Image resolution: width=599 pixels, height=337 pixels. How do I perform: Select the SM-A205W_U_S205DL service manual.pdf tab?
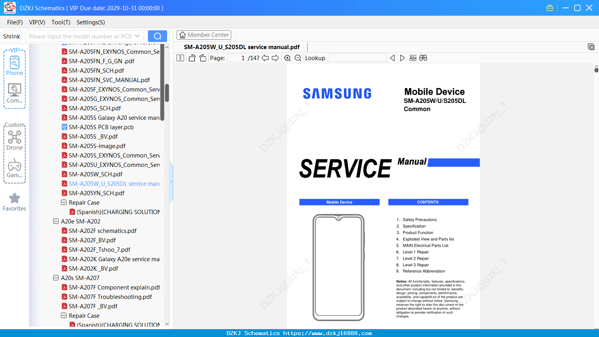coord(242,47)
